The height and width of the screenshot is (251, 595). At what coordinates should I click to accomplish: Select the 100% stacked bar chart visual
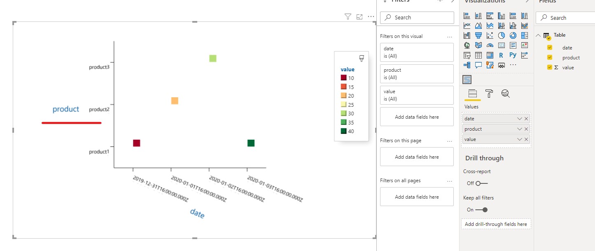tap(513, 16)
